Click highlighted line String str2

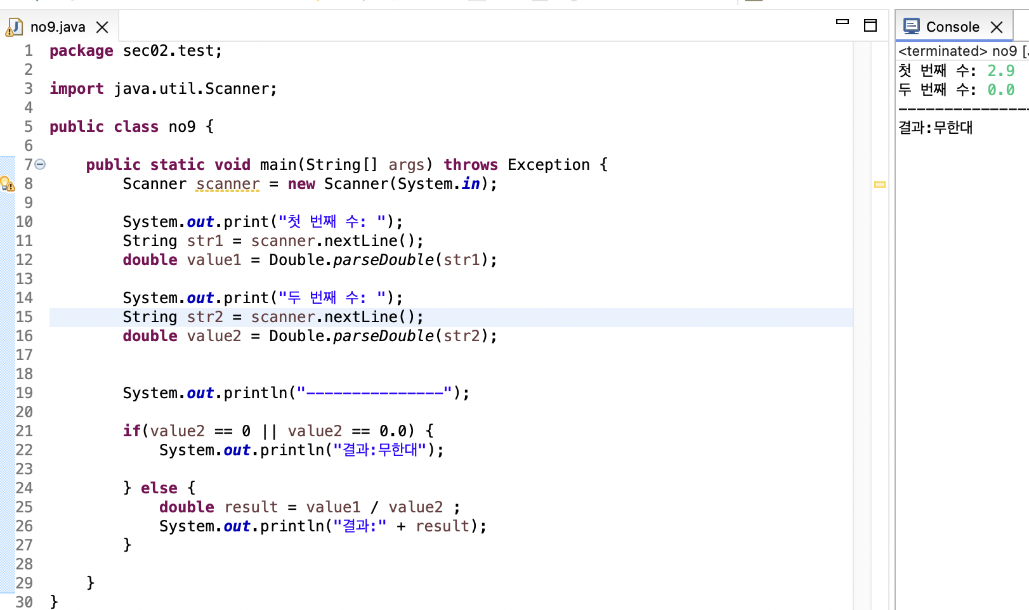point(450,317)
